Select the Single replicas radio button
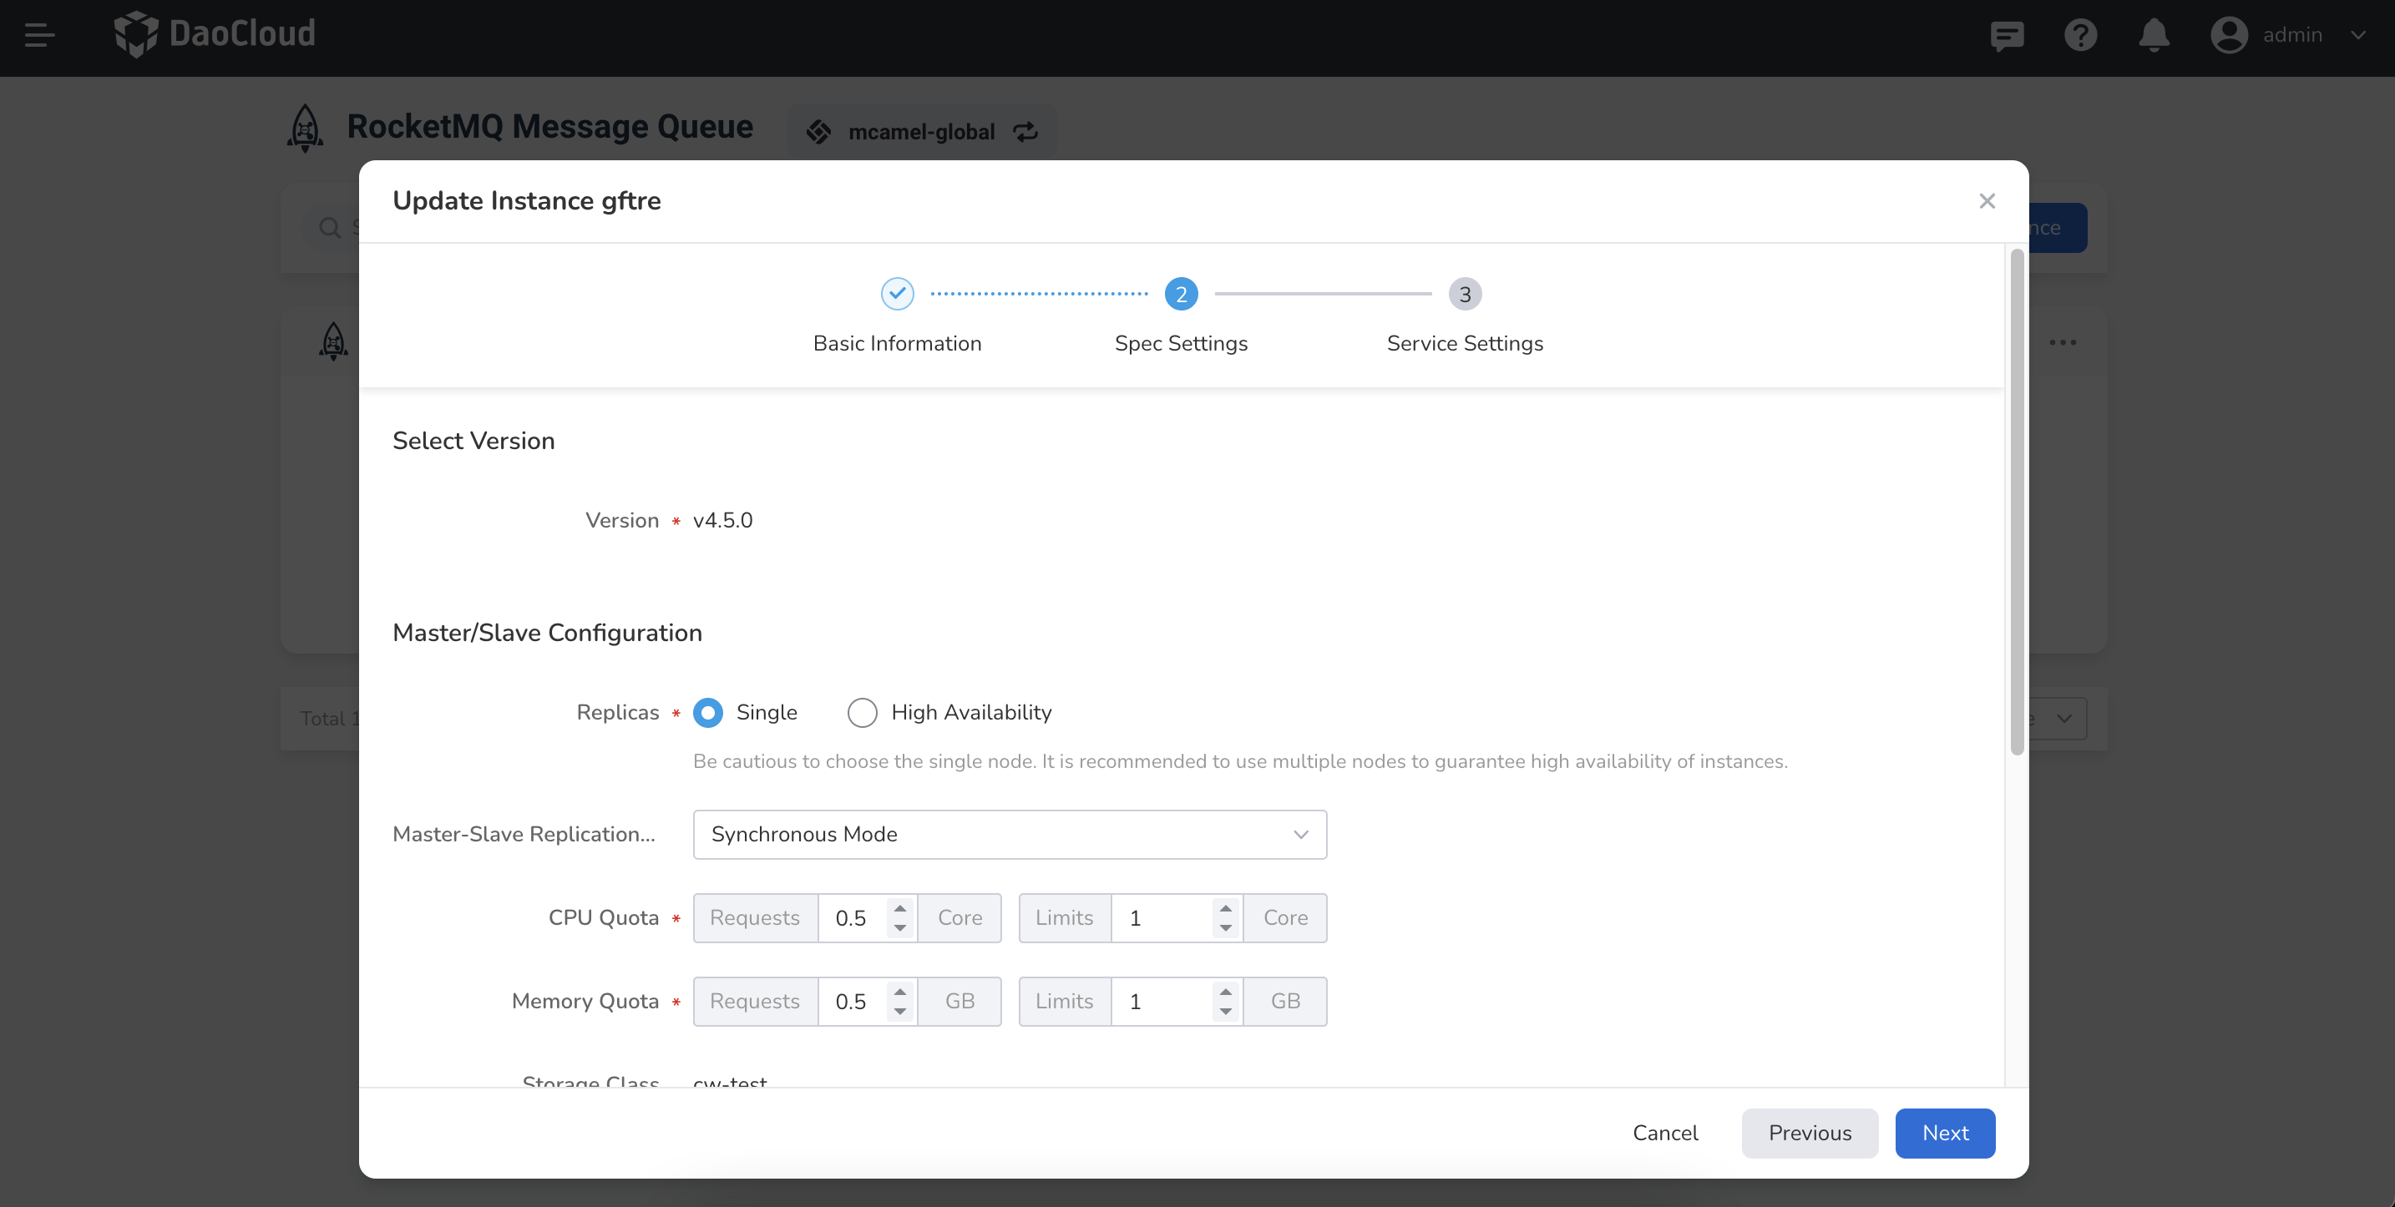The width and height of the screenshot is (2395, 1207). coord(707,713)
